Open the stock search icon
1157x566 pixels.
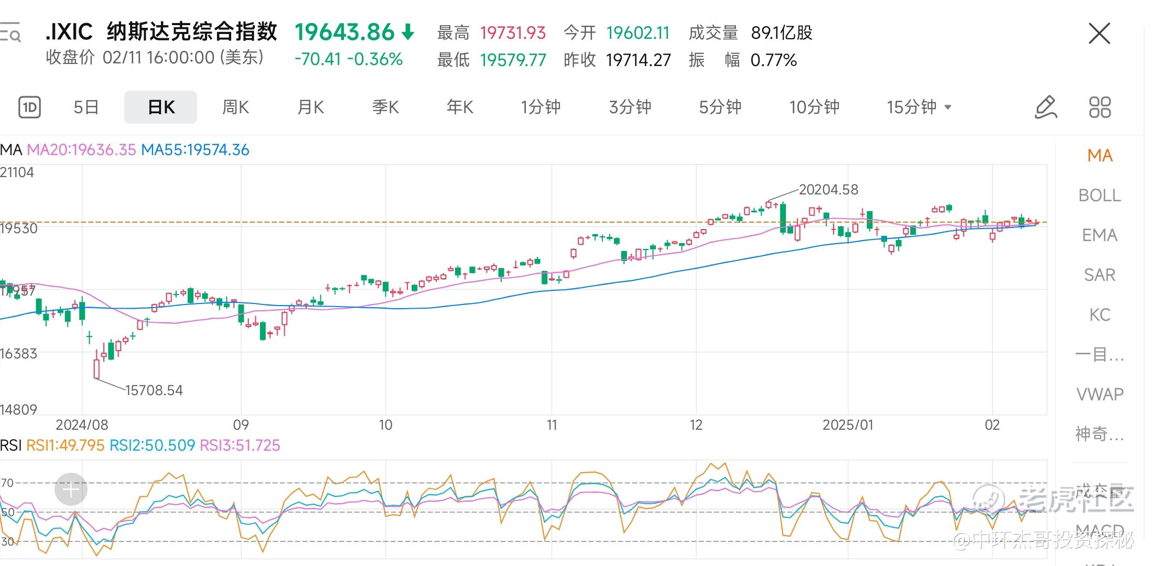[10, 32]
